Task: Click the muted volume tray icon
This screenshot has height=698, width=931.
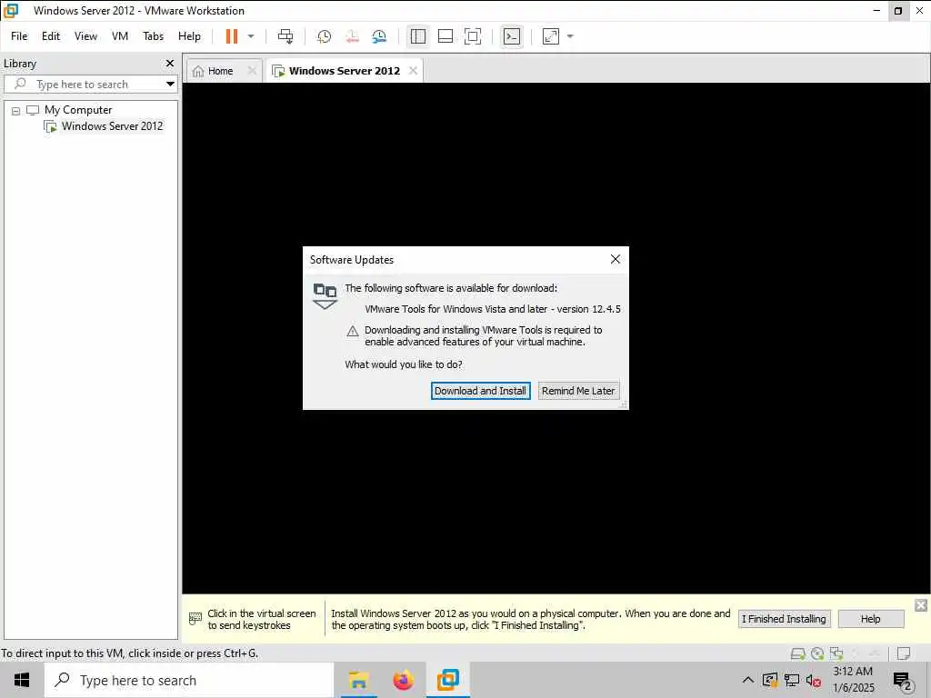Action: tap(814, 680)
